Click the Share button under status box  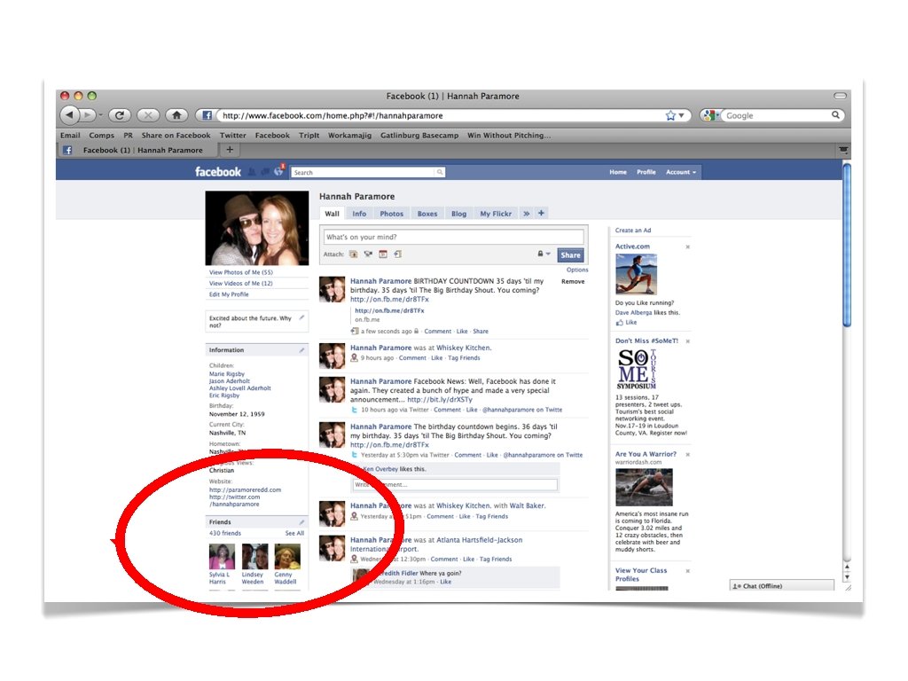pos(570,254)
